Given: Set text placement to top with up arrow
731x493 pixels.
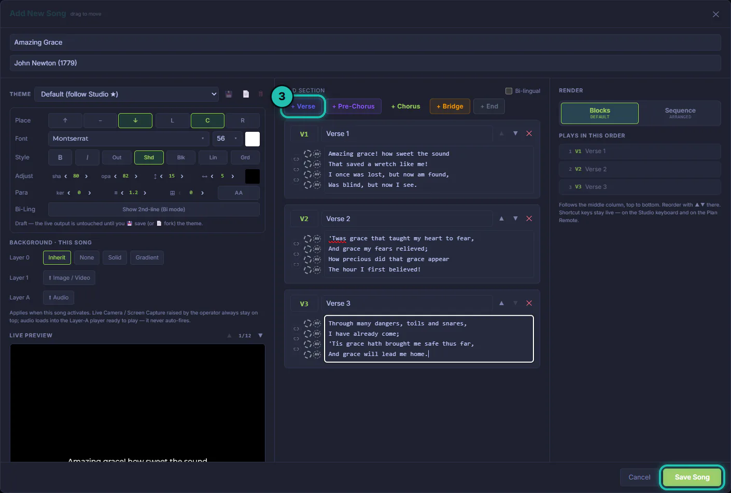Looking at the screenshot, I should coord(65,120).
